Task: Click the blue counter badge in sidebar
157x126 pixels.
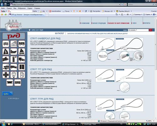Action: point(8,94)
